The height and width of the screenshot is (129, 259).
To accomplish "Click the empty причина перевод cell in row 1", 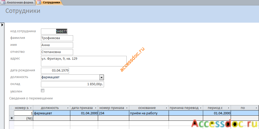I will [x=186, y=113].
